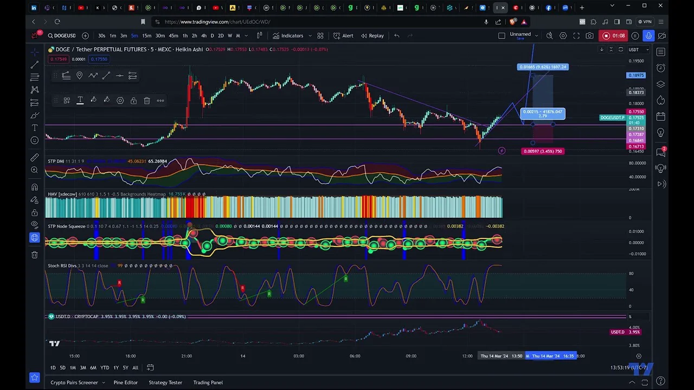Pick the Measure ruler tool

point(35,158)
